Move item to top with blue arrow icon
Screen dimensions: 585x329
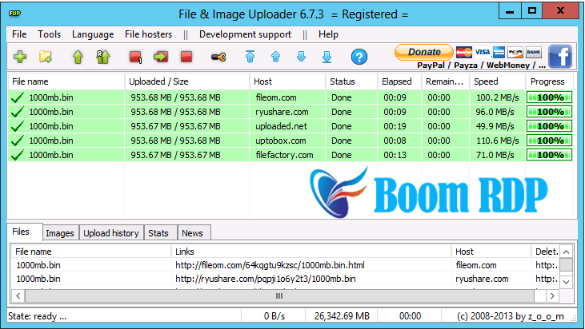point(250,57)
